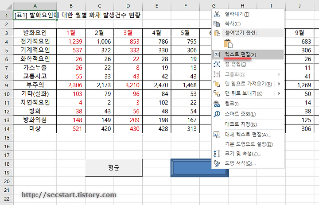Choose 기본 도형으로 설정(D) entry
The image size is (319, 205).
[x=249, y=144]
